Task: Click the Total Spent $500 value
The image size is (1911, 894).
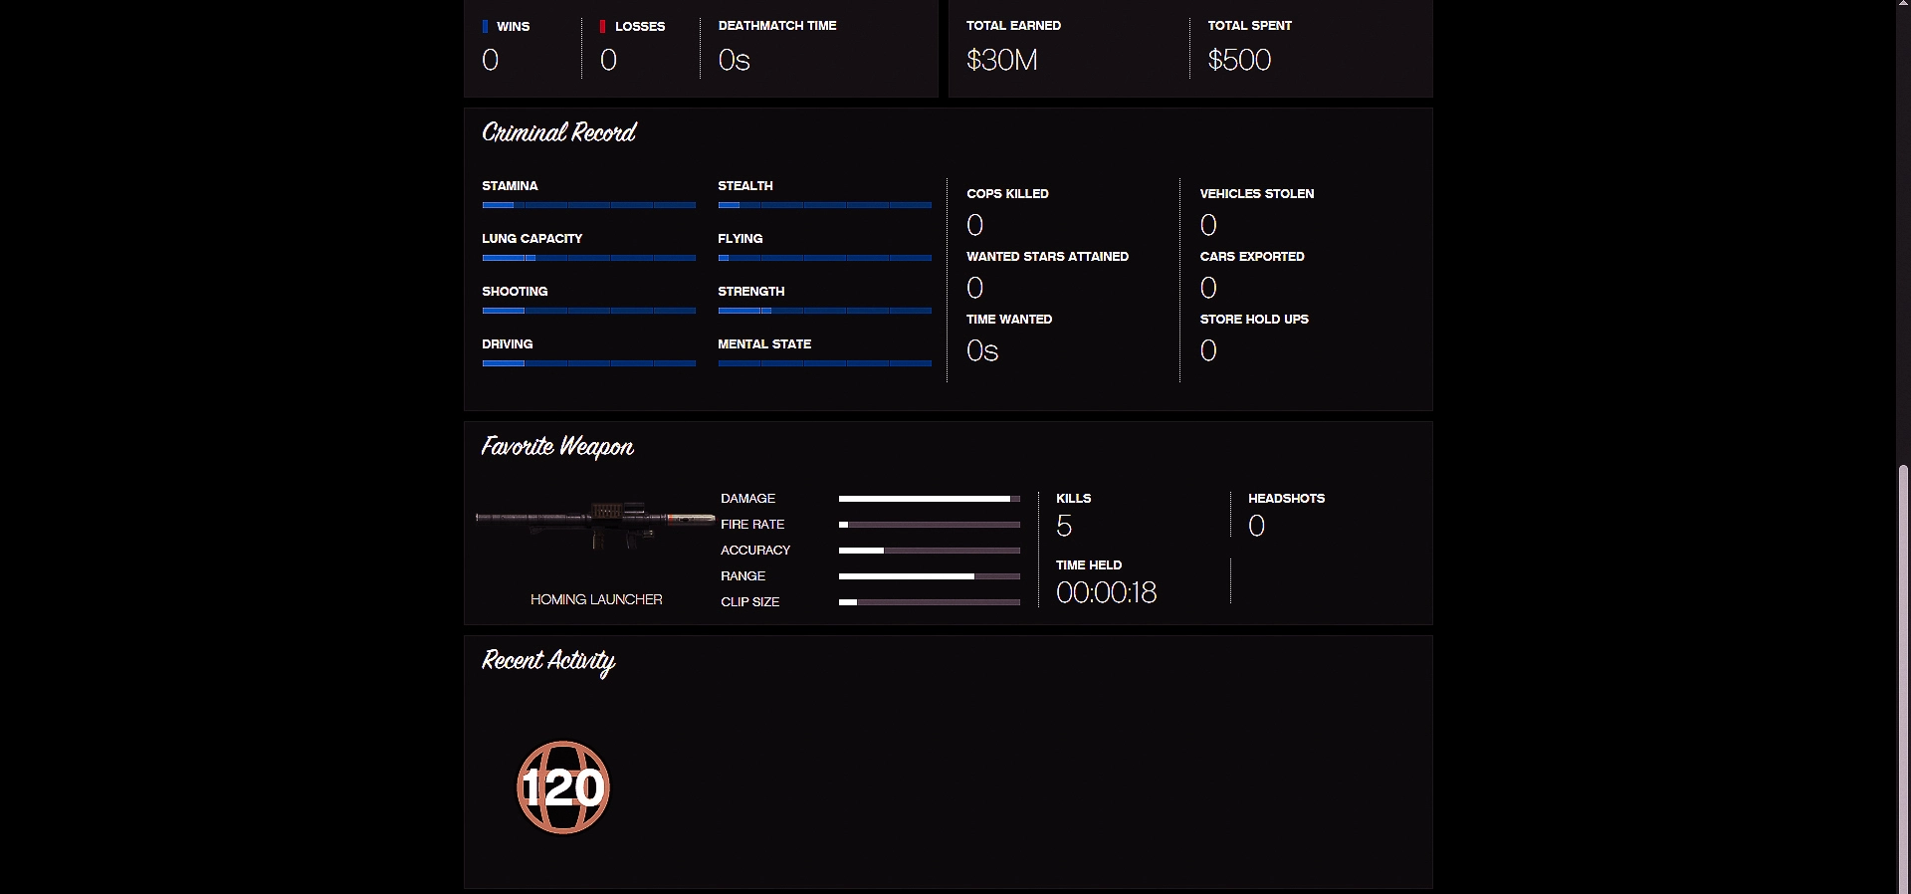Action: (1239, 61)
